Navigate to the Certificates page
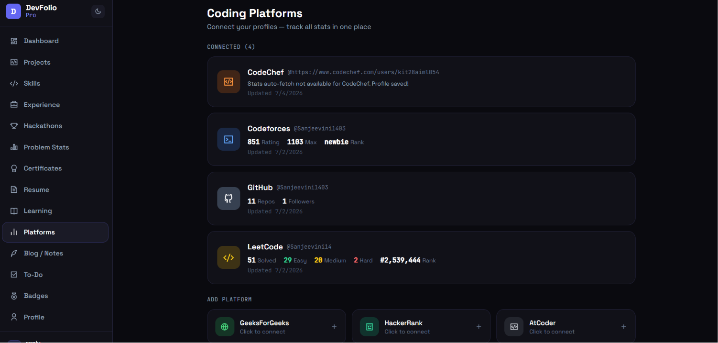 tap(55, 168)
